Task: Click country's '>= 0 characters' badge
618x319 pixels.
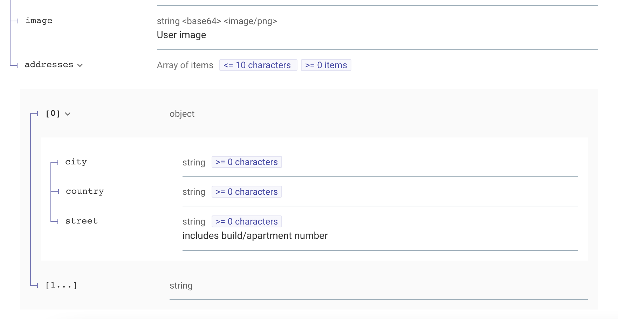Action: click(x=247, y=192)
